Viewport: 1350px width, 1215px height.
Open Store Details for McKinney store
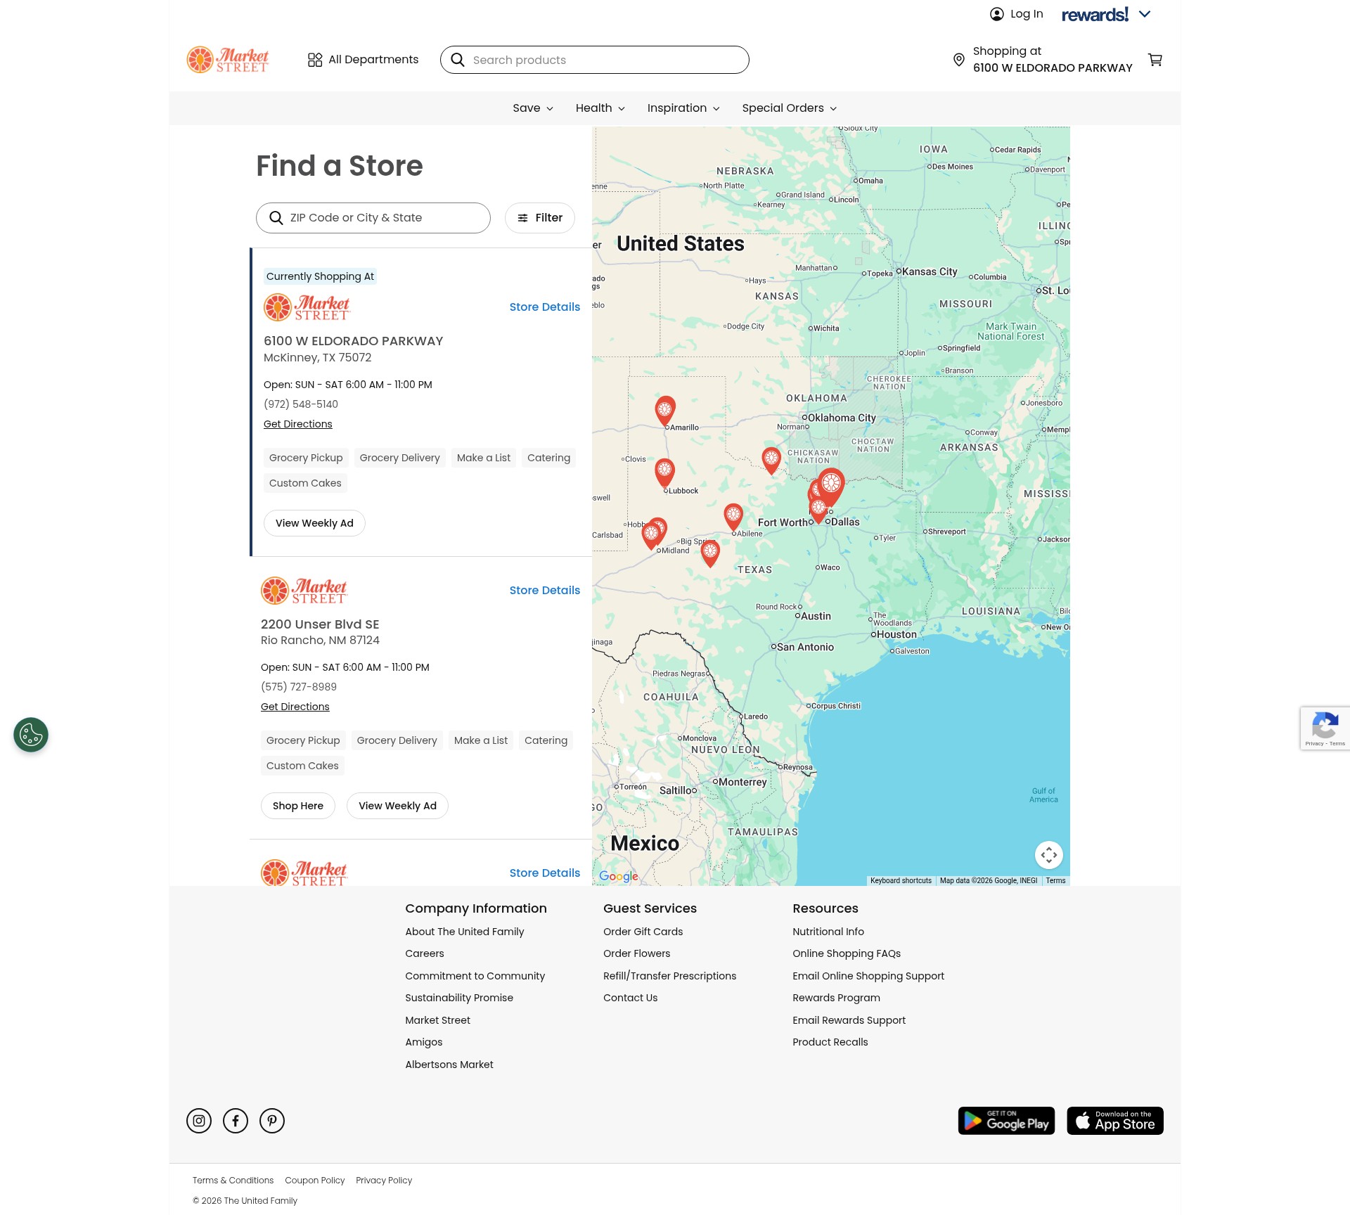(545, 307)
